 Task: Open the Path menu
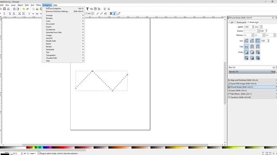pyautogui.click(x=27, y=5)
